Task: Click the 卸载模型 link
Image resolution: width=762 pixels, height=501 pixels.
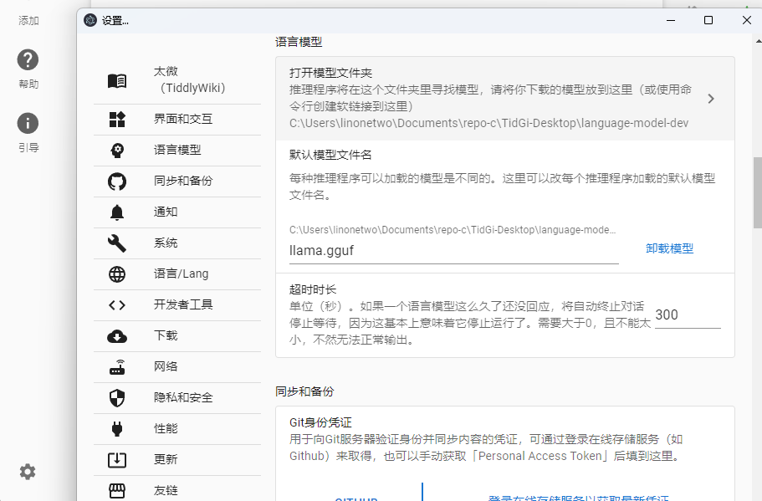Action: [x=669, y=248]
